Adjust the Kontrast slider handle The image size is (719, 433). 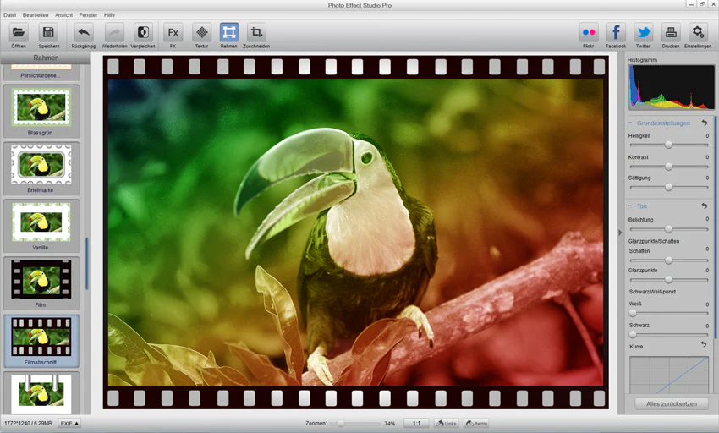click(x=668, y=167)
